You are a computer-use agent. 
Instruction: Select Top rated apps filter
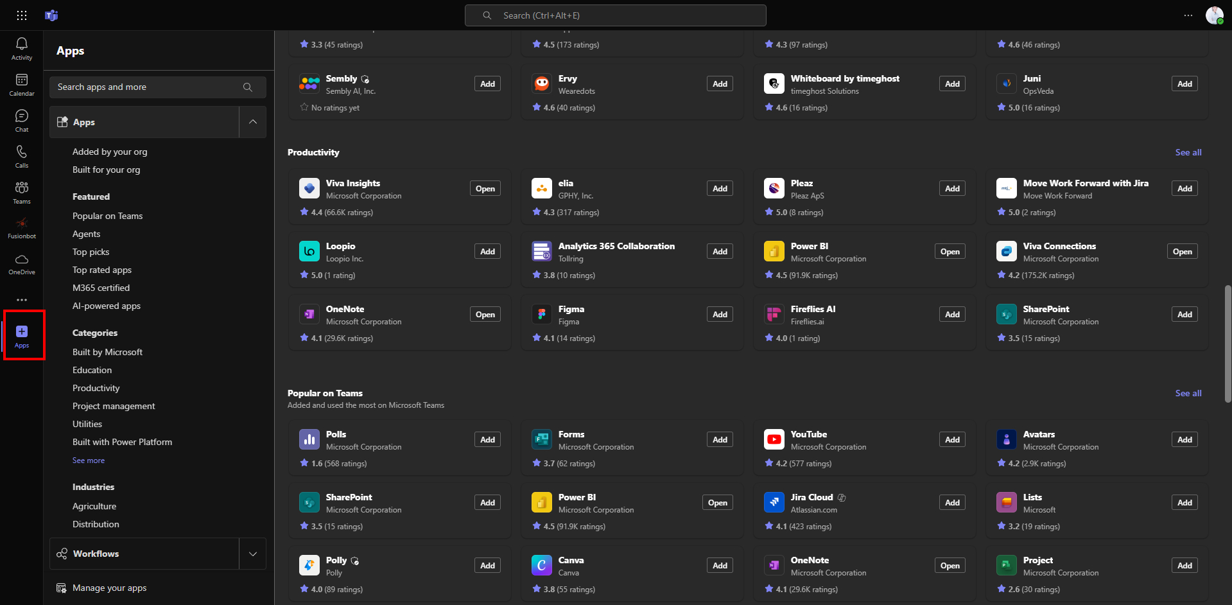102,270
